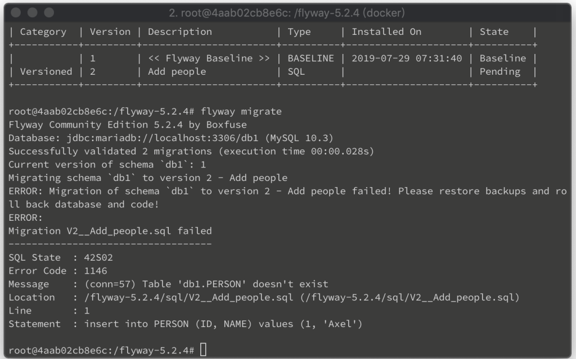Click the Installed On column header

(386, 32)
